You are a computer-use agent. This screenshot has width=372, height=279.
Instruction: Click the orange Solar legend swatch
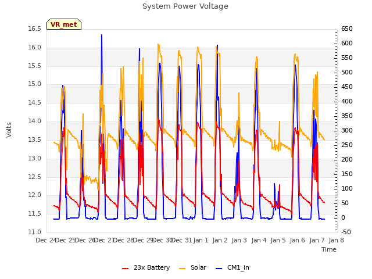[x=182, y=269]
